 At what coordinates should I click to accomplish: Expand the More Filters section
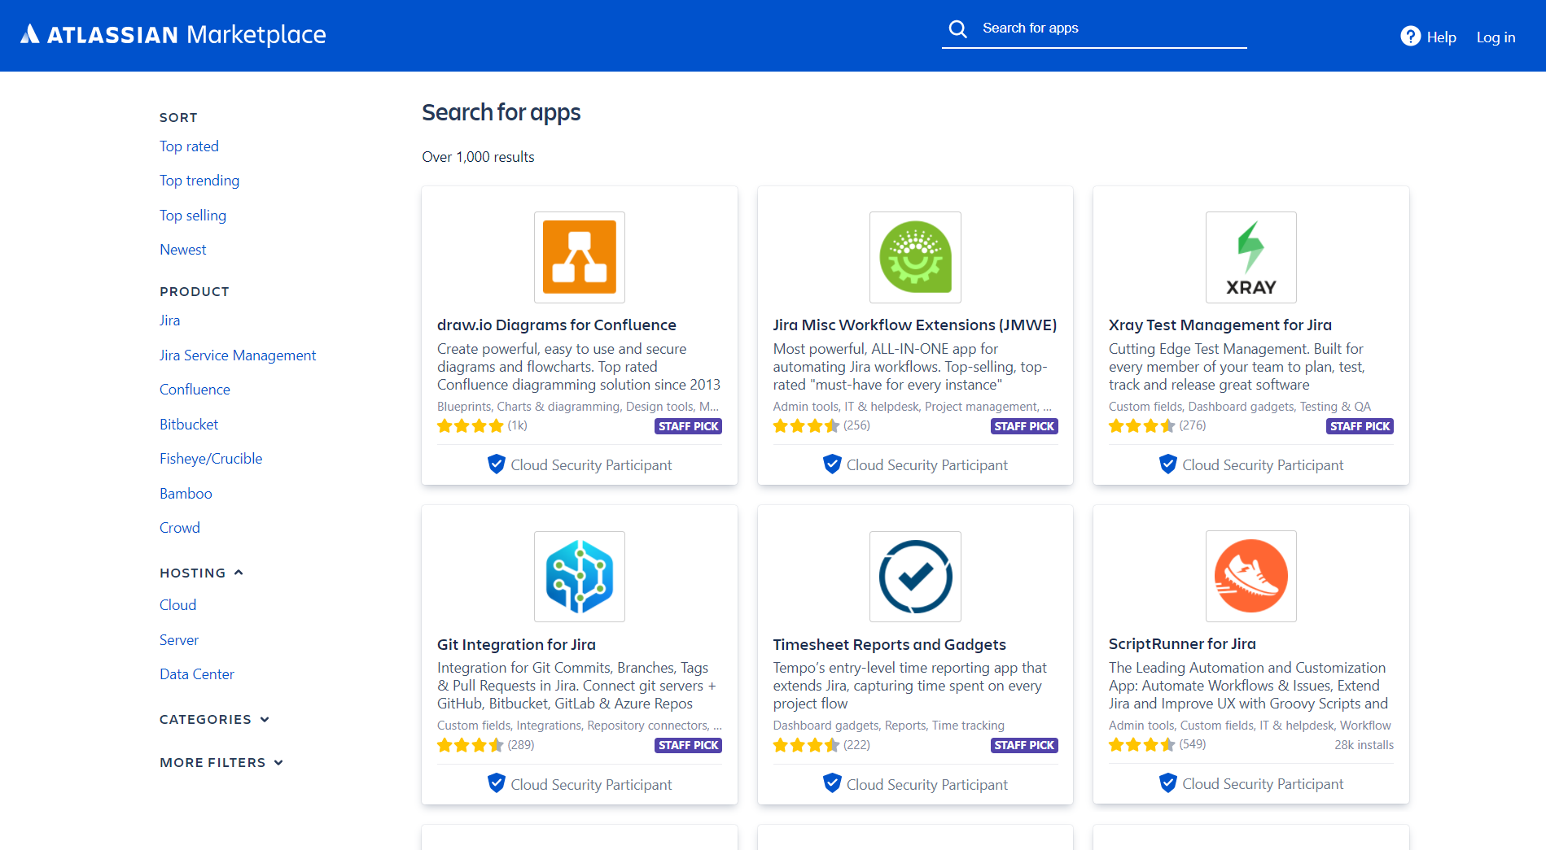coord(278,762)
